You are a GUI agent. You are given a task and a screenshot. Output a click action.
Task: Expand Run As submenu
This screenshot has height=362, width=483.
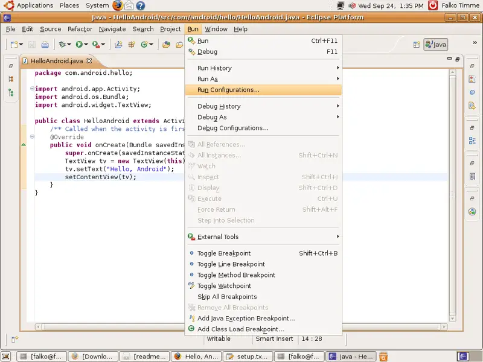[263, 79]
